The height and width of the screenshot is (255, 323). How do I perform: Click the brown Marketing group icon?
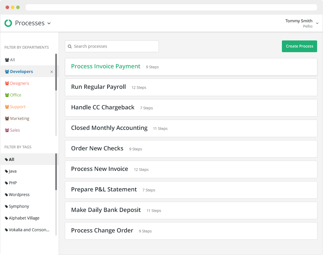[7, 118]
